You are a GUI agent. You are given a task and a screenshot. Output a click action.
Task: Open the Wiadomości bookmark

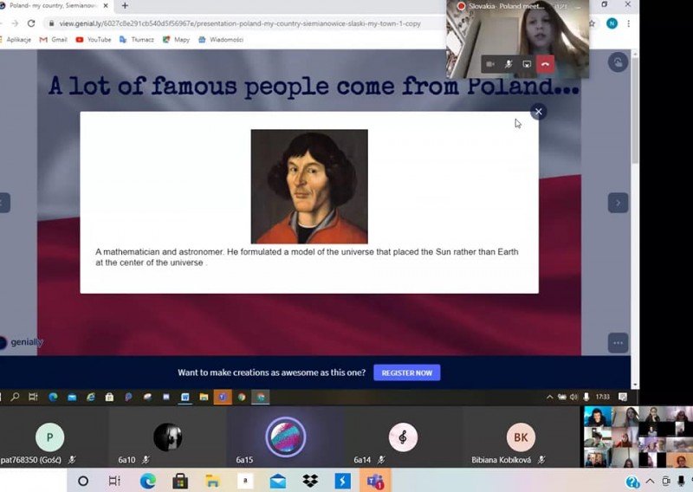click(x=221, y=39)
